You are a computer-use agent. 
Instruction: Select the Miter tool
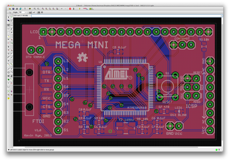coord(11,54)
